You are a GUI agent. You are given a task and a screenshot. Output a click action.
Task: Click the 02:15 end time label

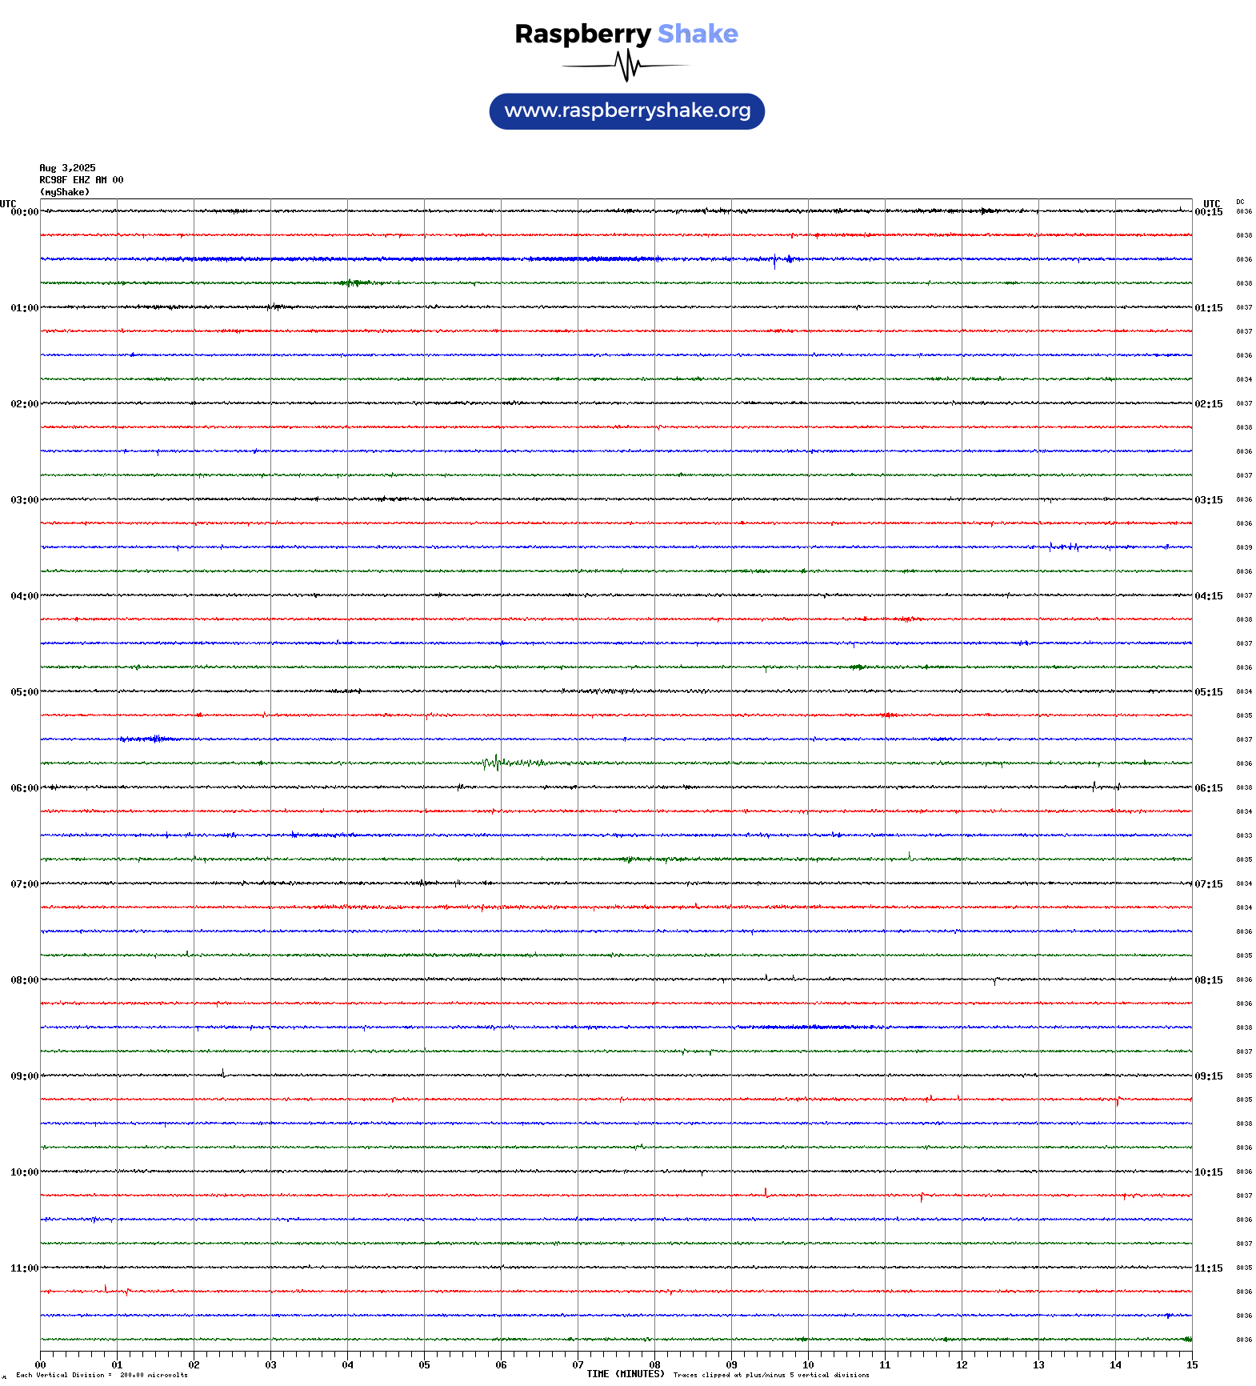[1209, 404]
